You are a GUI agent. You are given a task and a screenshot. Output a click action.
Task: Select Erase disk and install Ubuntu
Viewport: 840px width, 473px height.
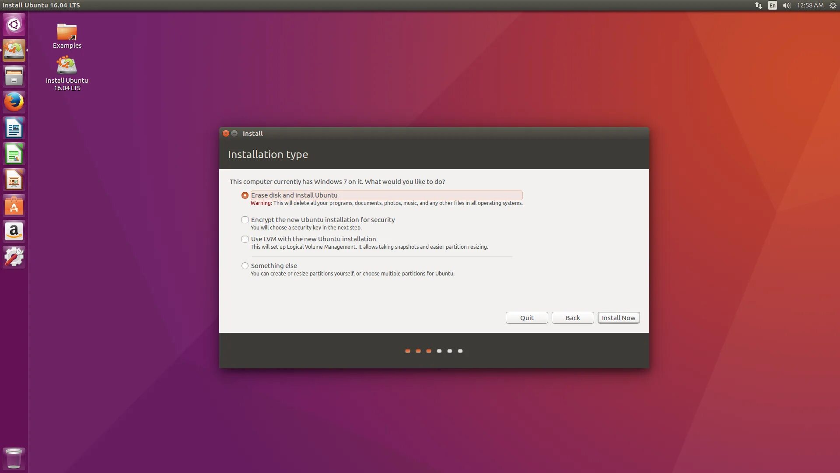click(x=245, y=195)
